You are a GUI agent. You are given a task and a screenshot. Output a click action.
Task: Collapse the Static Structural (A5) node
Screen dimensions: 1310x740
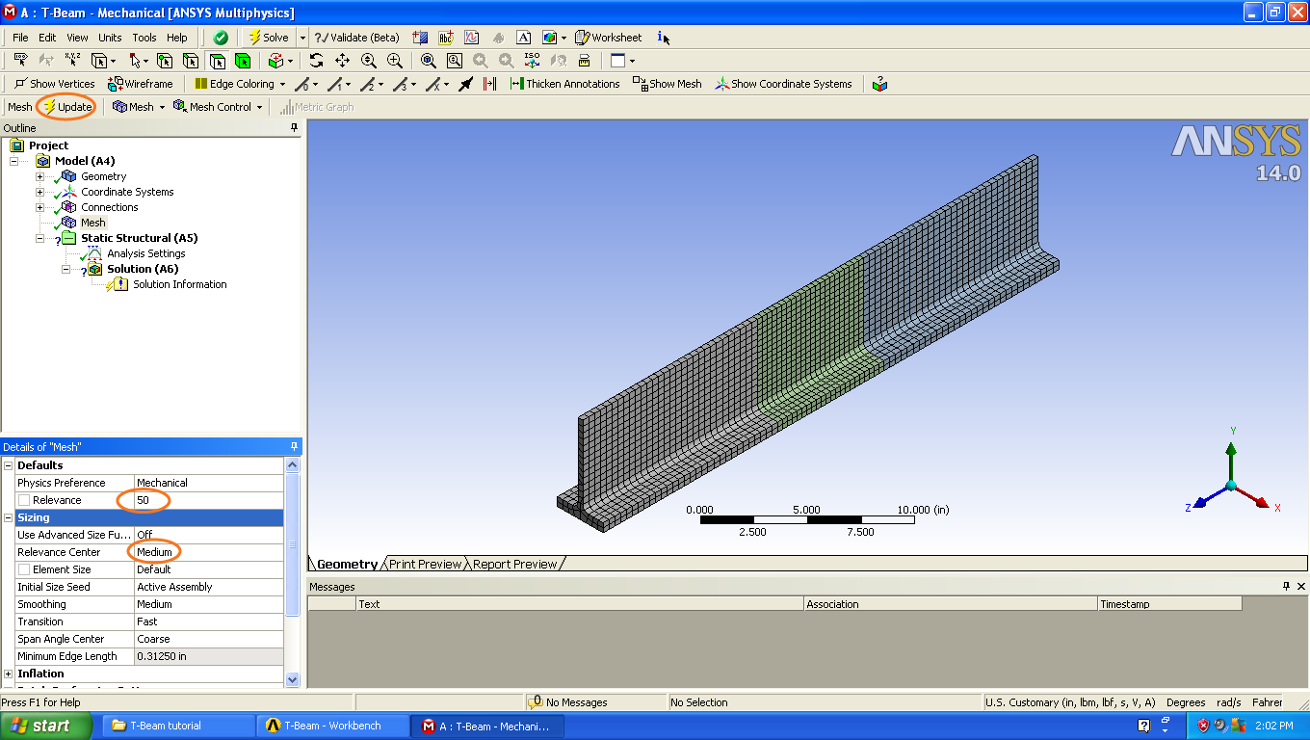point(39,238)
